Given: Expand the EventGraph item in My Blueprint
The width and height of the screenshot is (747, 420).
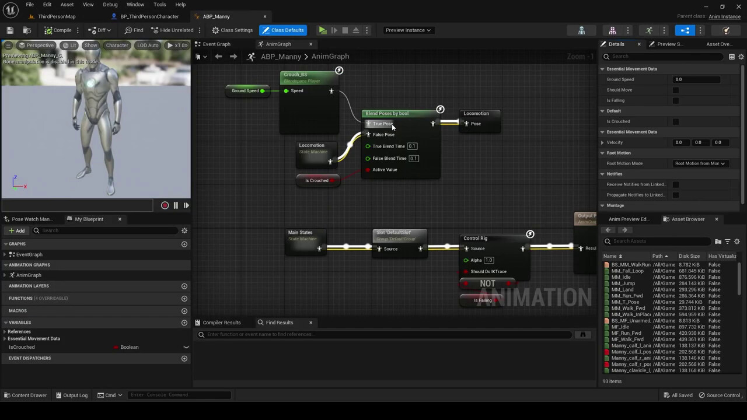Looking at the screenshot, I should point(6,254).
